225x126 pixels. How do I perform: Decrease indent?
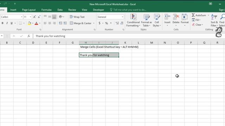click(60, 23)
